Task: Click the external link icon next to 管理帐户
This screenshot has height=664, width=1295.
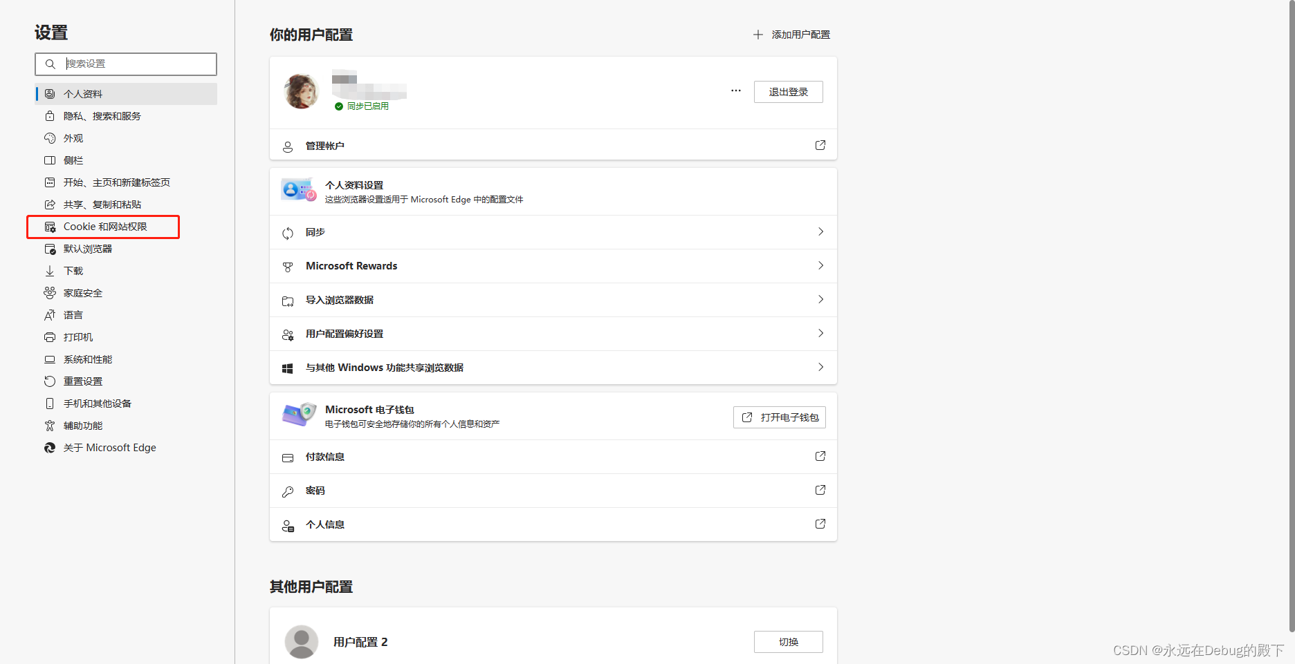Action: click(x=820, y=145)
